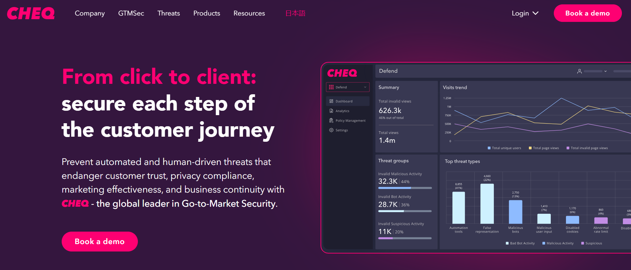This screenshot has height=270, width=631.
Task: Click the CHEQ logo in the dashboard sidebar
Action: coord(342,73)
